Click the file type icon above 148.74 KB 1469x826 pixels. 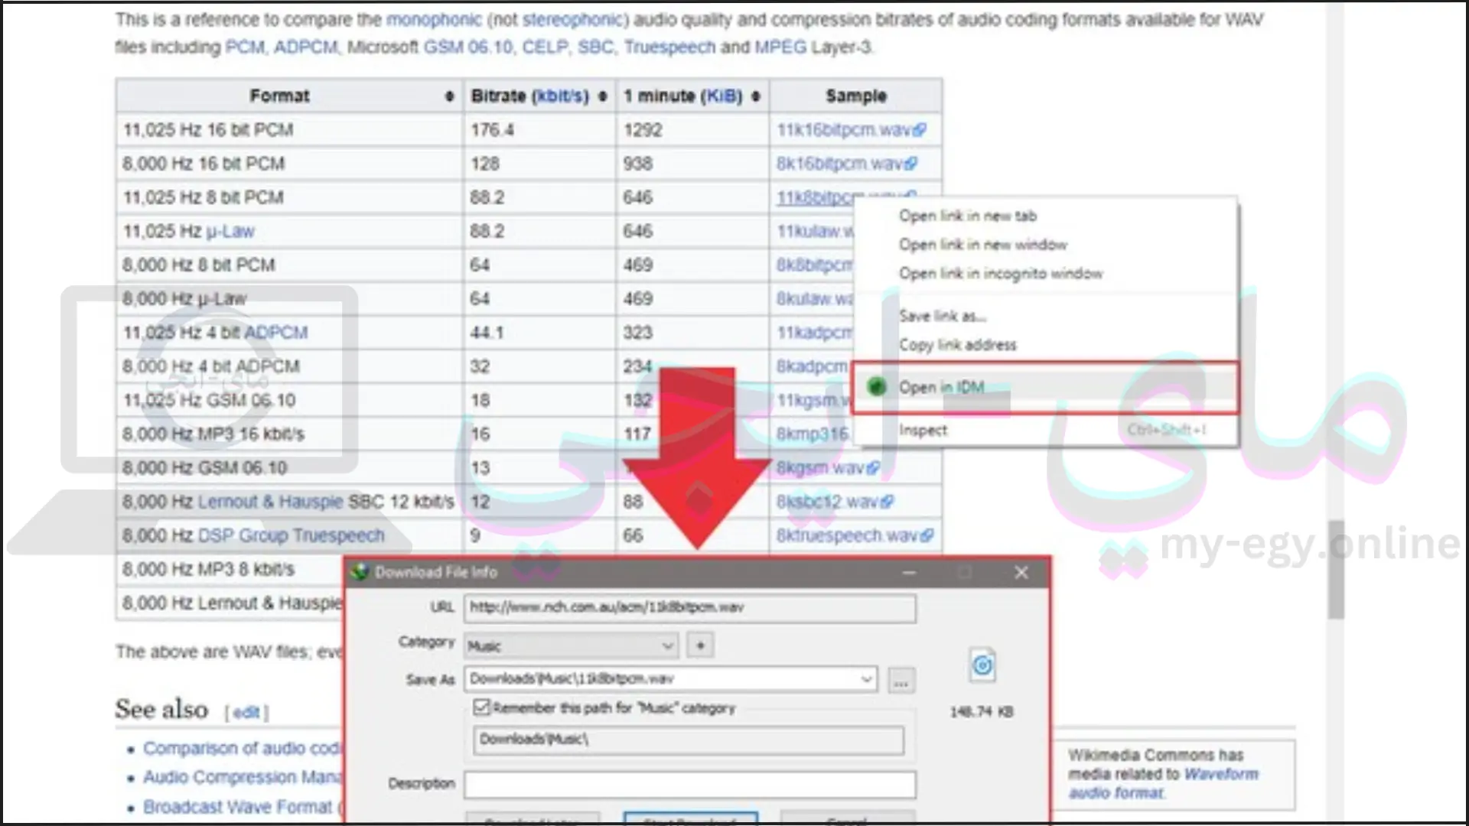tap(982, 665)
